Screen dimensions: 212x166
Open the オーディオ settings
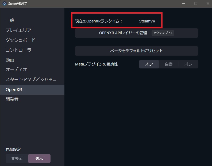32,70
